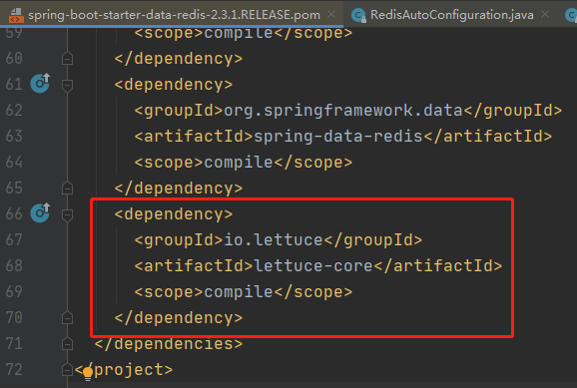The image size is (577, 388).
Task: Click the opening dependency tag on line 61
Action: [x=174, y=85]
